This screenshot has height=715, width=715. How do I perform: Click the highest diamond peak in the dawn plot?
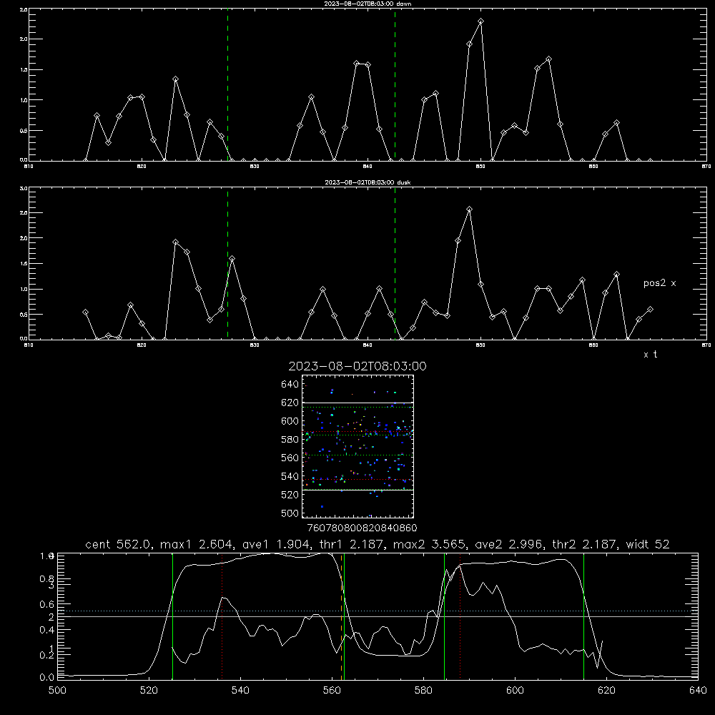pyautogui.click(x=480, y=21)
